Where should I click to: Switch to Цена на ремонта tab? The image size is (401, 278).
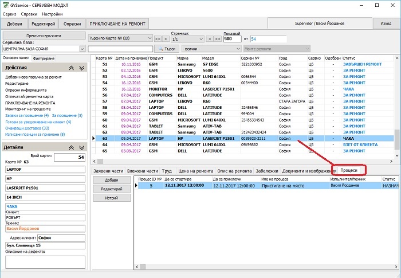(x=196, y=171)
